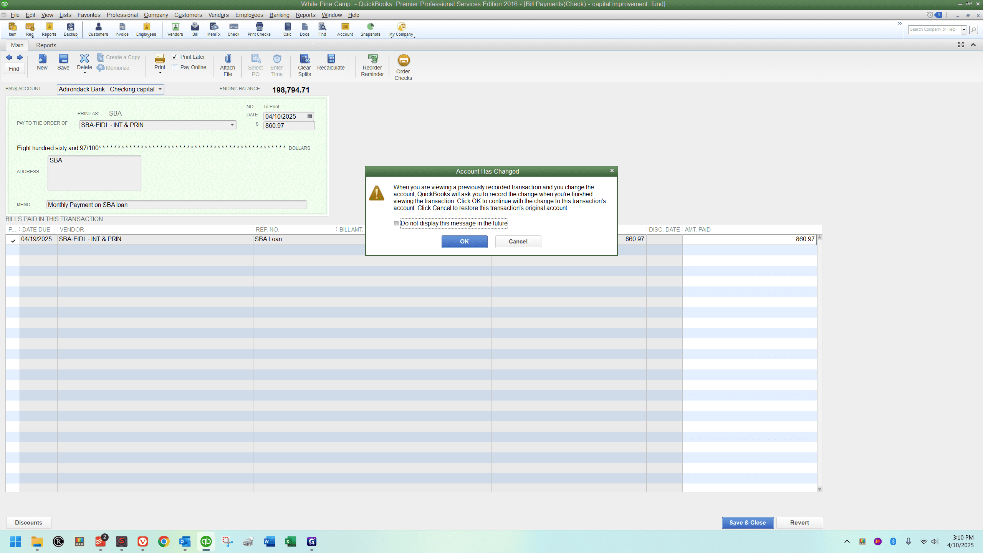The width and height of the screenshot is (983, 553).
Task: Enable the Pay Online checkbox
Action: [x=175, y=67]
